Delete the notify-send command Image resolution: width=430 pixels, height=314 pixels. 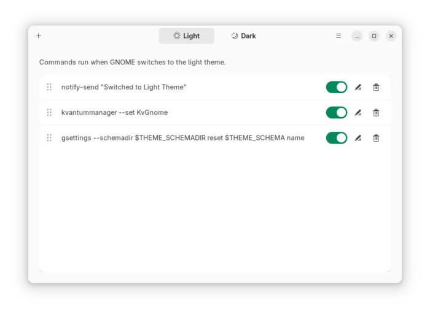click(x=376, y=87)
